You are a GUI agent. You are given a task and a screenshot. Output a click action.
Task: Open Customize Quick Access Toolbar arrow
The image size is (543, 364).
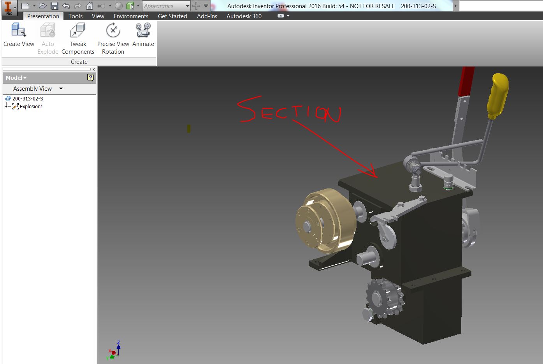pyautogui.click(x=206, y=6)
